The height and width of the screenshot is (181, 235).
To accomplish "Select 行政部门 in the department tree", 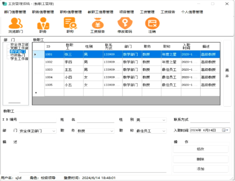I will pyautogui.click(x=17, y=55).
